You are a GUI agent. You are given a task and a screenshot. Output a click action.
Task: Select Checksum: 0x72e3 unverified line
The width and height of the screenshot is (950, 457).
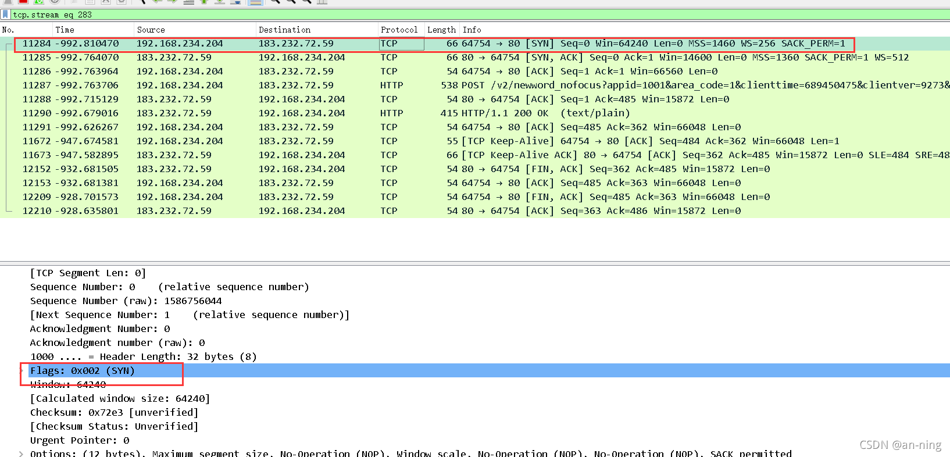point(114,412)
